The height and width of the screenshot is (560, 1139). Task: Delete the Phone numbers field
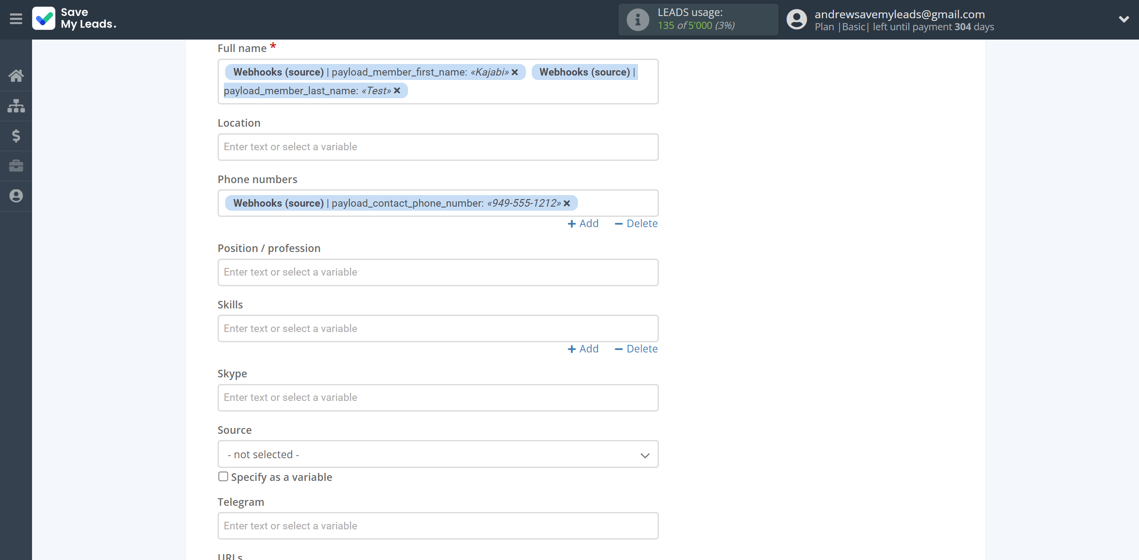[x=636, y=224]
